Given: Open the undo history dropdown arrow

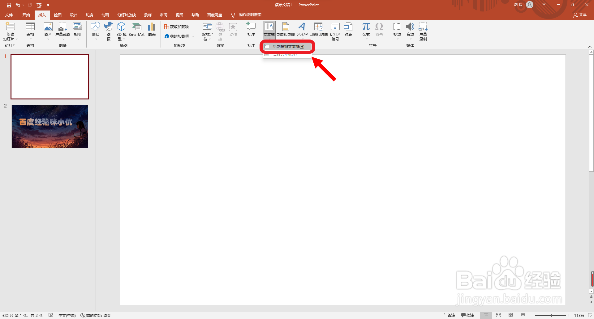Looking at the screenshot, I should click(x=23, y=5).
